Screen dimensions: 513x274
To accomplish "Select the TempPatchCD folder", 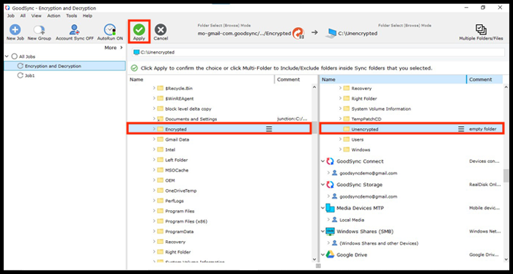I will pos(366,119).
